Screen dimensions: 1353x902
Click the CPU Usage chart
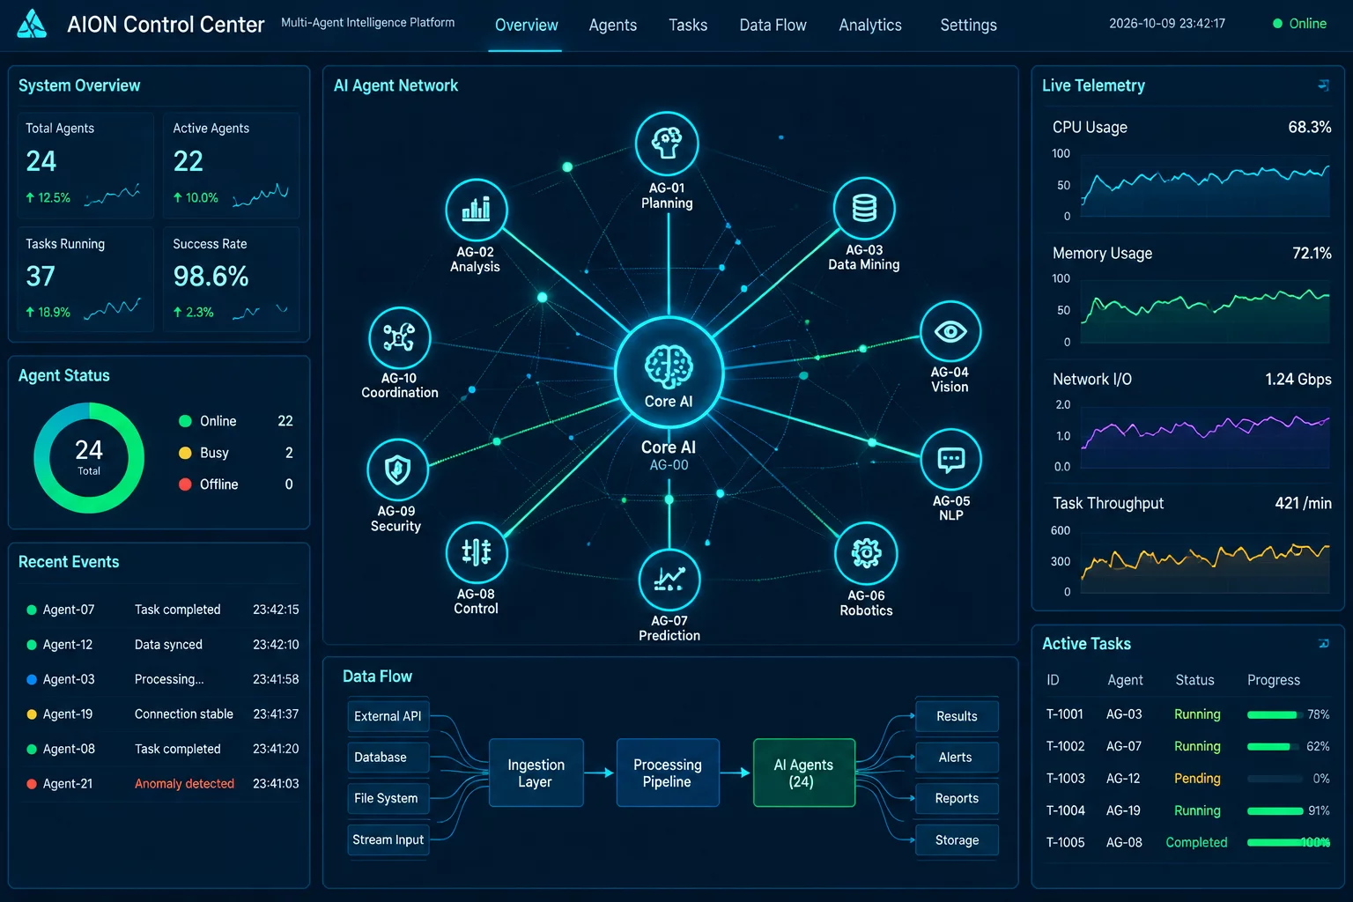(x=1205, y=187)
